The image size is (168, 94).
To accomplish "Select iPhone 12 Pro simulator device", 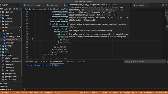I will pos(155,92).
